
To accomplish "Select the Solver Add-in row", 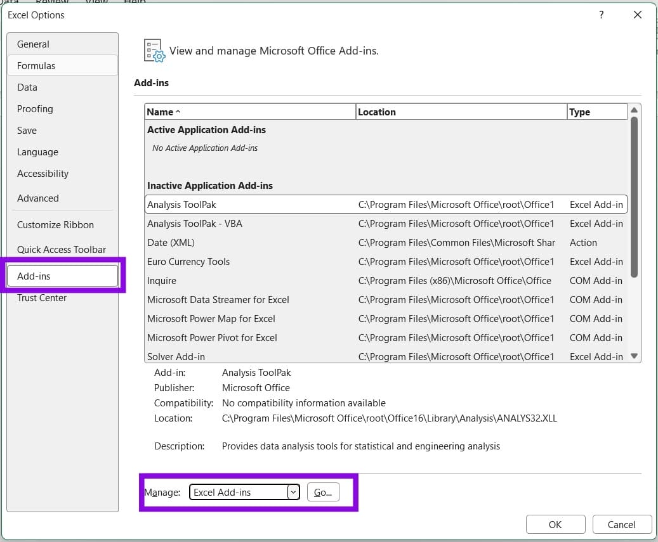I will point(386,356).
